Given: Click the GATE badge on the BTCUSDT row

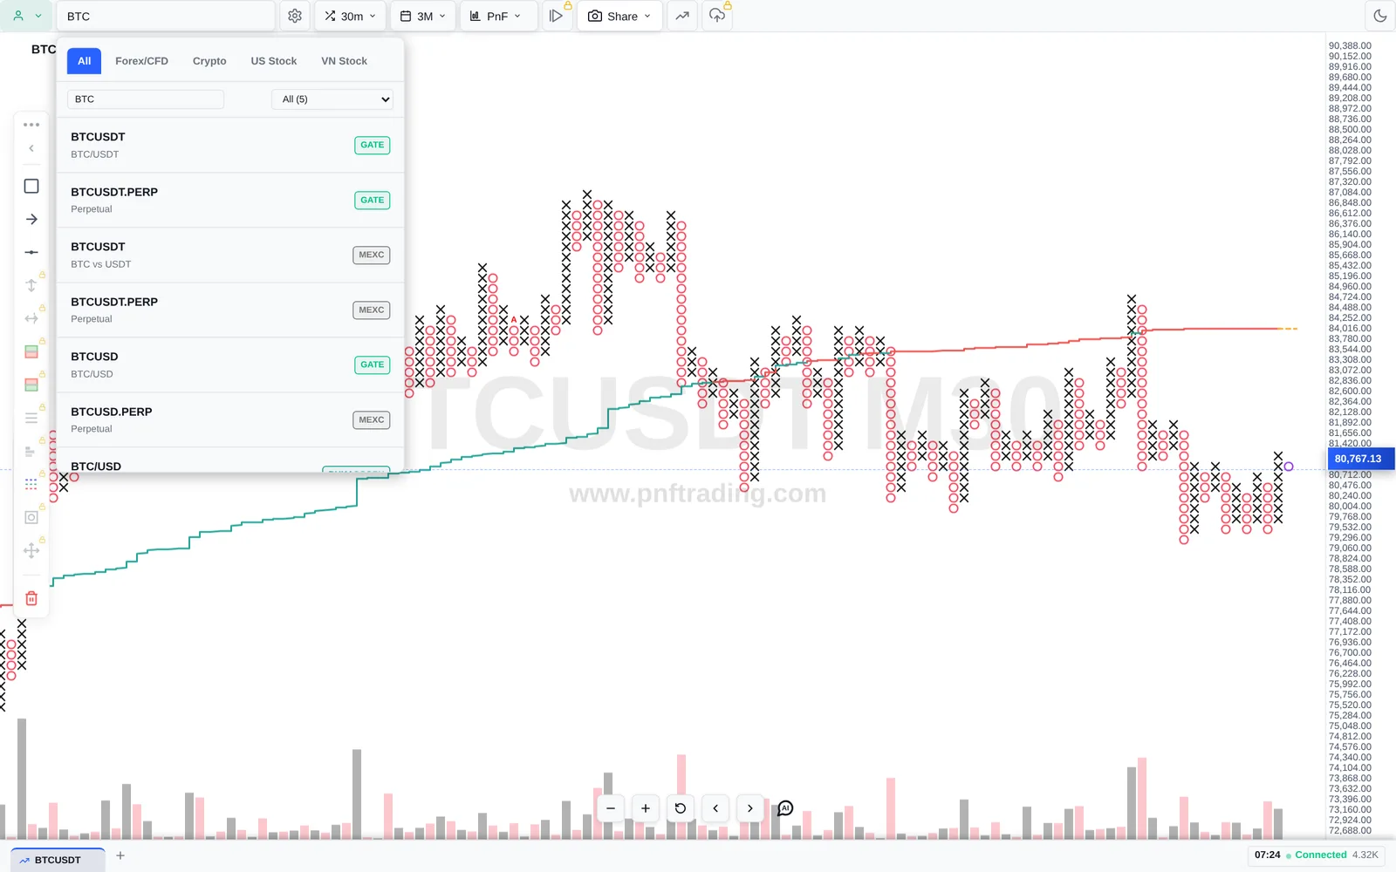Looking at the screenshot, I should 373,145.
